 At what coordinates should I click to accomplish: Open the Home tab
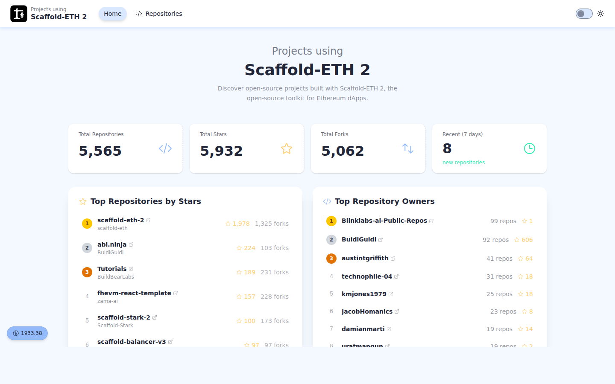click(x=113, y=14)
